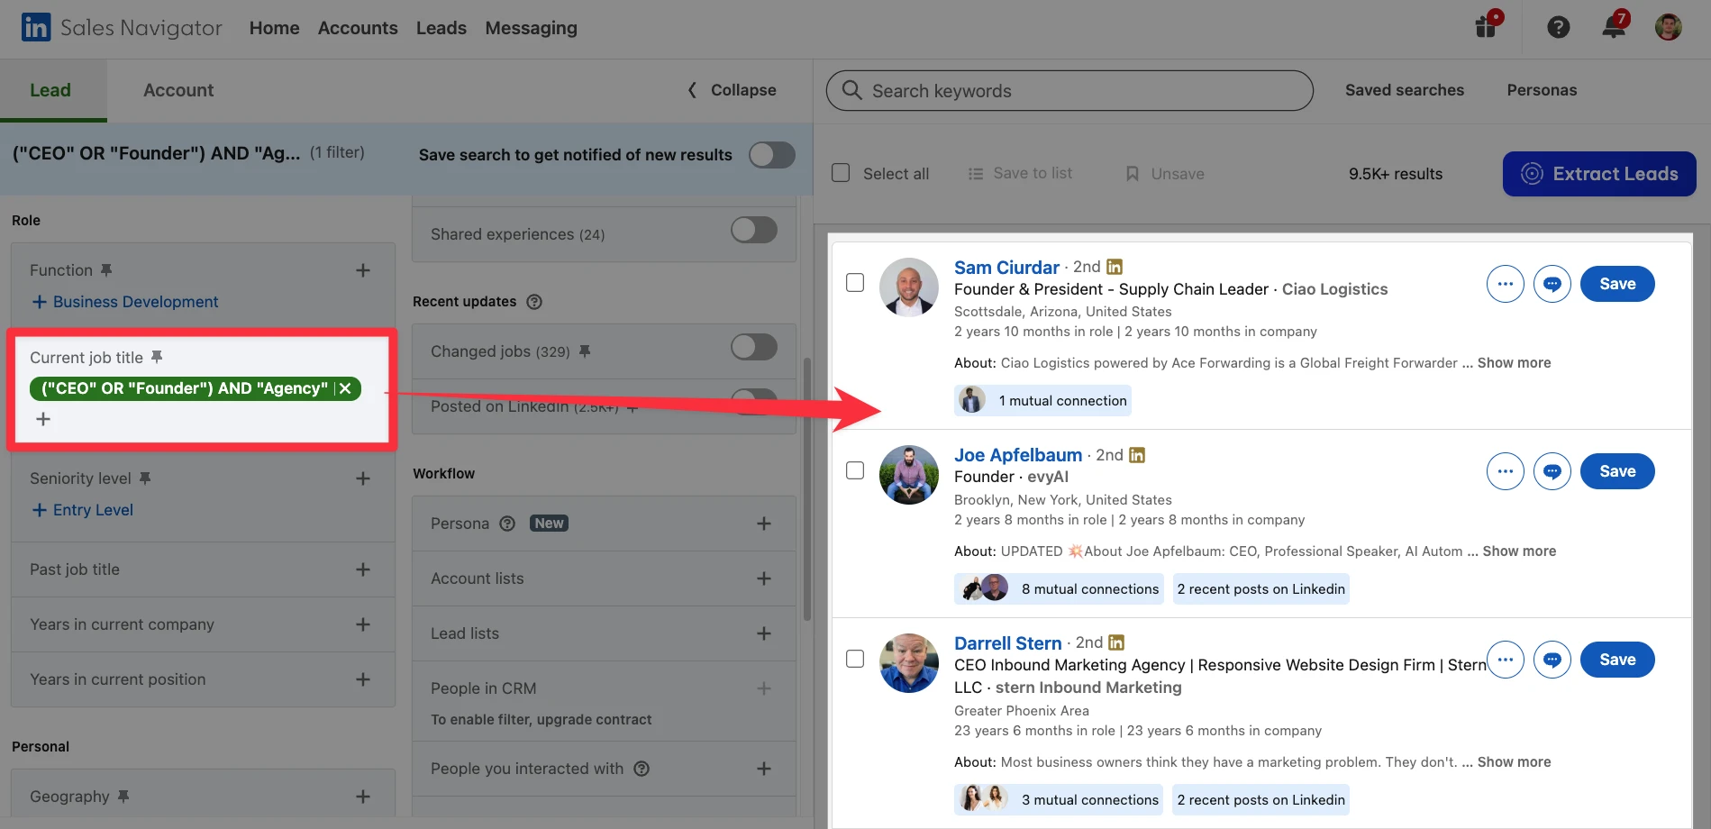Click the pin icon beside Seniority level
Image resolution: width=1711 pixels, height=829 pixels.
coord(145,478)
